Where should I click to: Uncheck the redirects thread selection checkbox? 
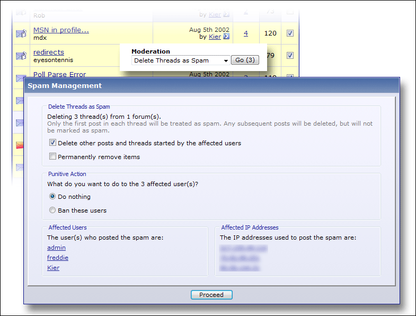point(290,55)
